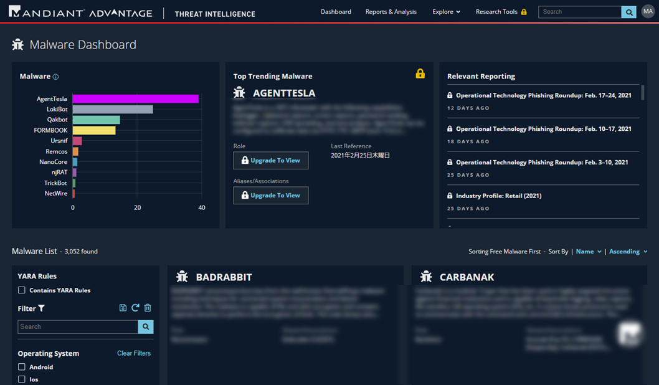The height and width of the screenshot is (385, 659).
Task: Click the CARBANAK bug icon
Action: 426,277
